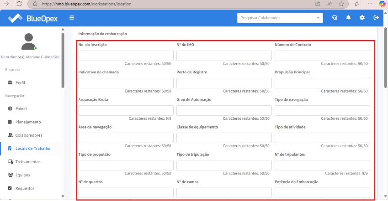Click the No. da inscrição field
The width and height of the screenshot is (388, 201).
(126, 56)
